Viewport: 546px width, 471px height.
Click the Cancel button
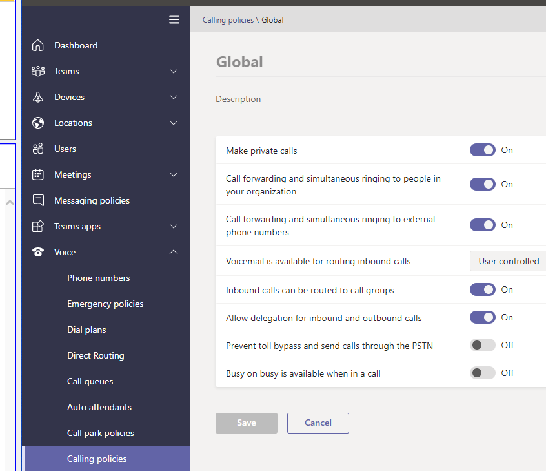coord(318,423)
